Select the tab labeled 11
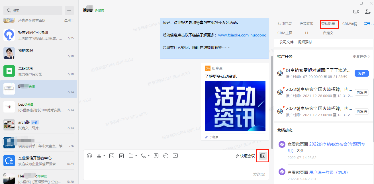 (x=306, y=33)
